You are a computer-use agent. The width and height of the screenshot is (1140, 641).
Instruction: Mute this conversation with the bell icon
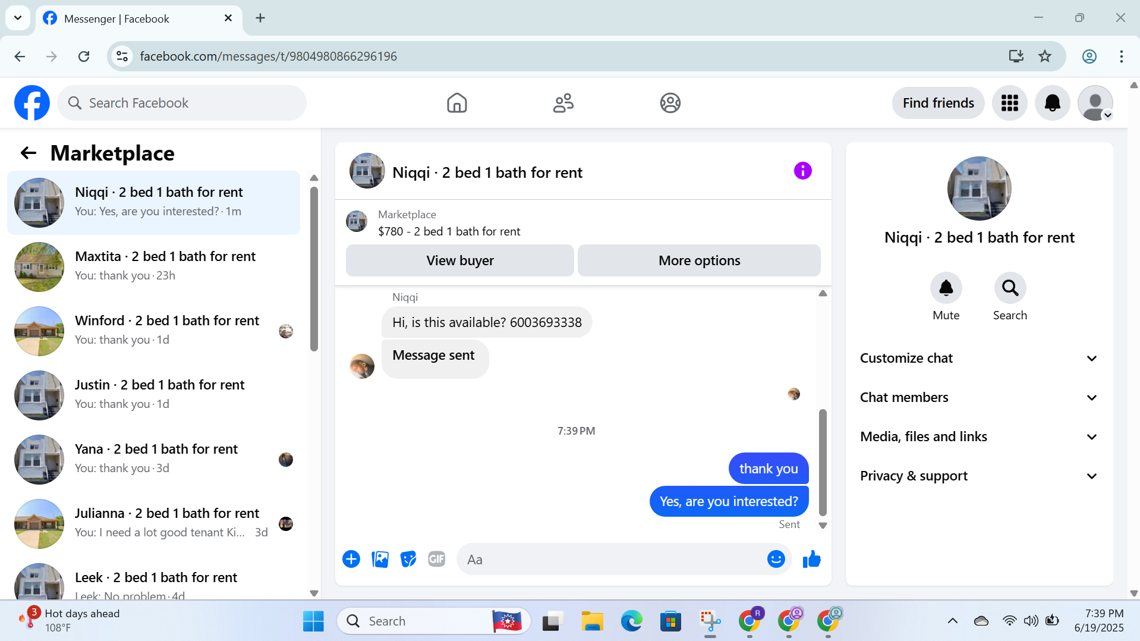pos(946,288)
